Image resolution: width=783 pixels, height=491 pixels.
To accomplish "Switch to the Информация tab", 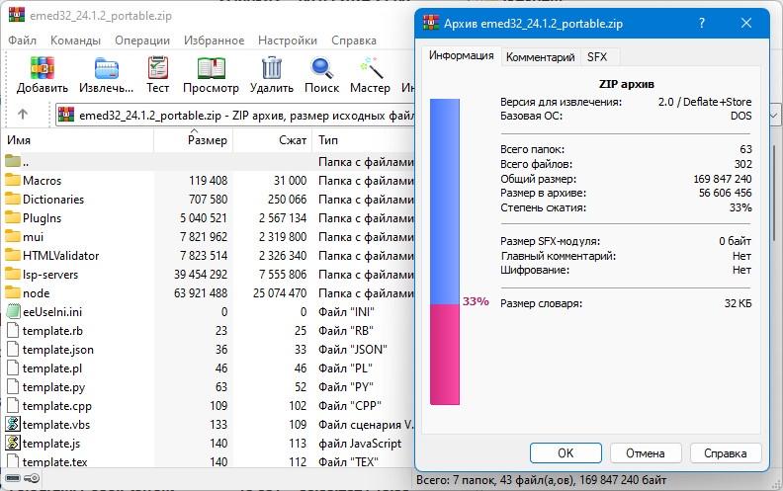I will click(x=461, y=56).
